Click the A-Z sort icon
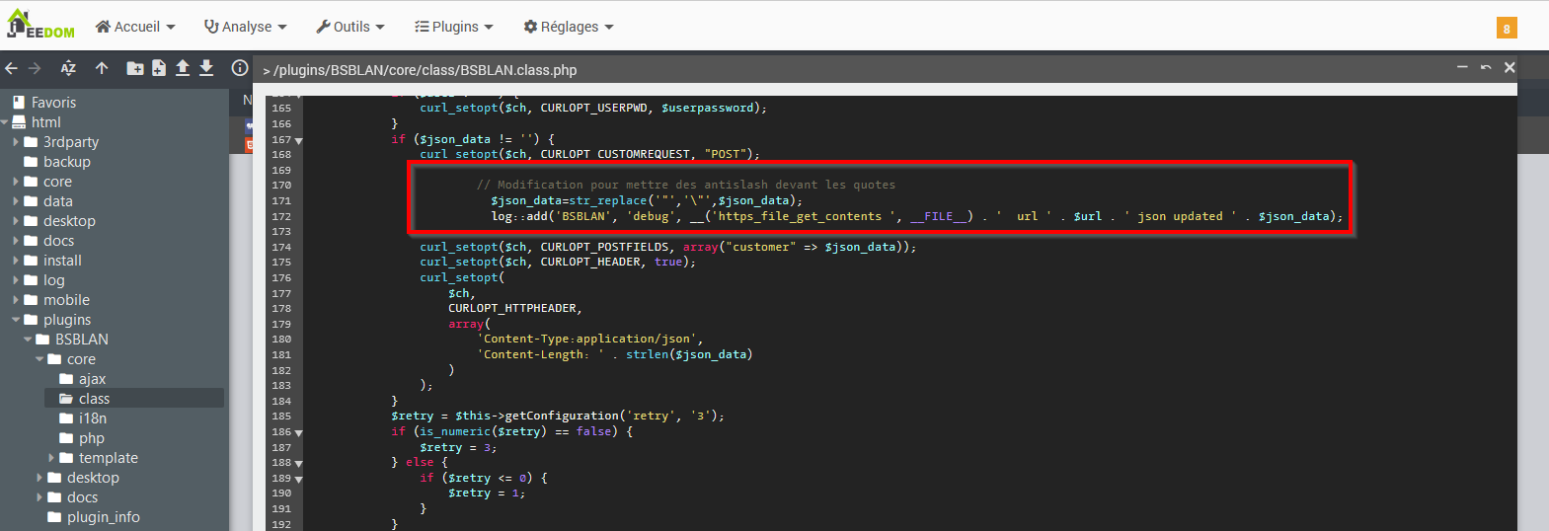 tap(68, 68)
